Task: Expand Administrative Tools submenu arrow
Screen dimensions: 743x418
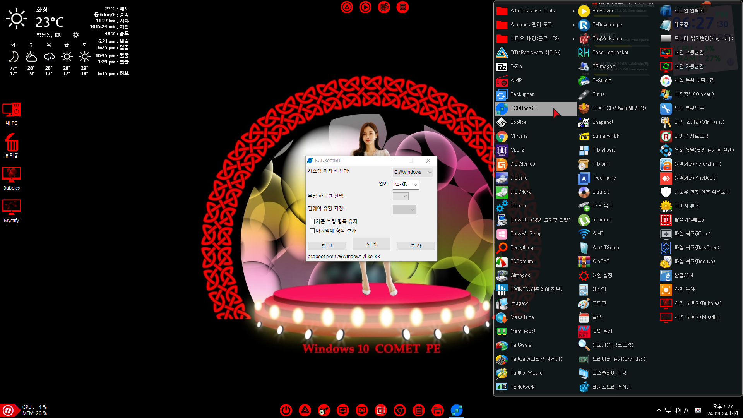Action: (x=574, y=11)
